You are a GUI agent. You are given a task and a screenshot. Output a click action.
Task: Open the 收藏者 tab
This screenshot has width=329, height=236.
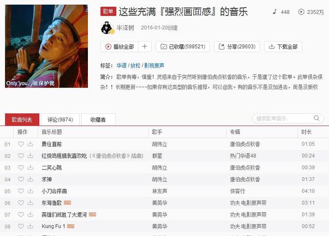pos(98,120)
